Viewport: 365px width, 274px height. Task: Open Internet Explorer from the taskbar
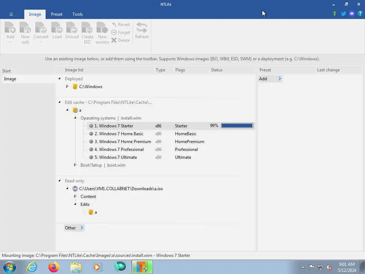pyautogui.click(x=32, y=267)
